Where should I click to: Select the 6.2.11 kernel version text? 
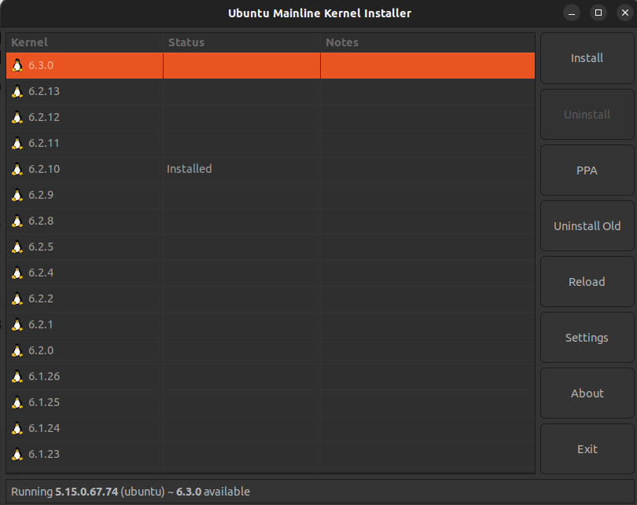(x=44, y=143)
